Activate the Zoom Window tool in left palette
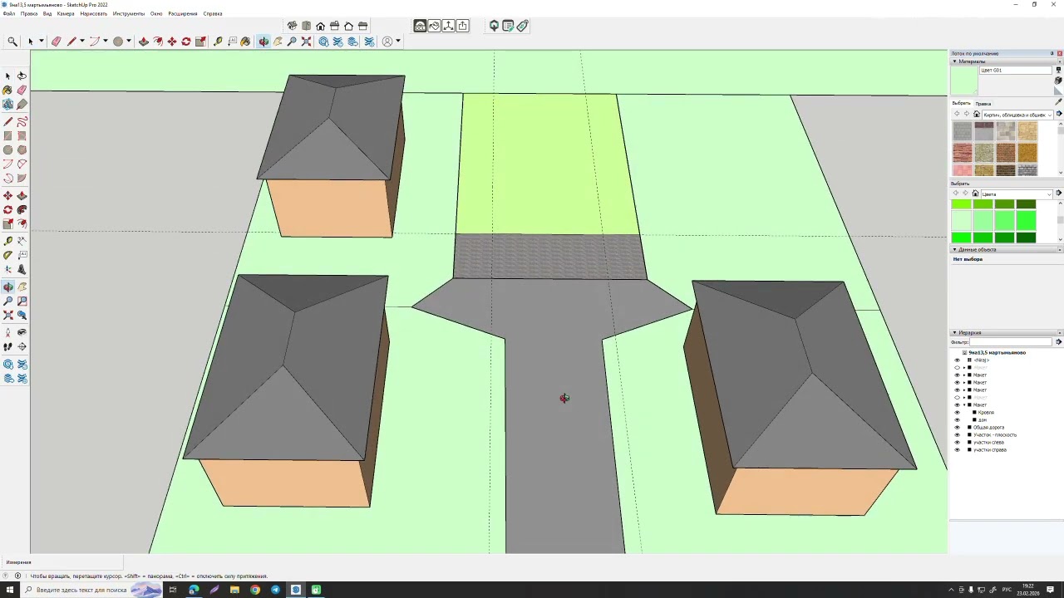The image size is (1064, 598). pos(22,301)
